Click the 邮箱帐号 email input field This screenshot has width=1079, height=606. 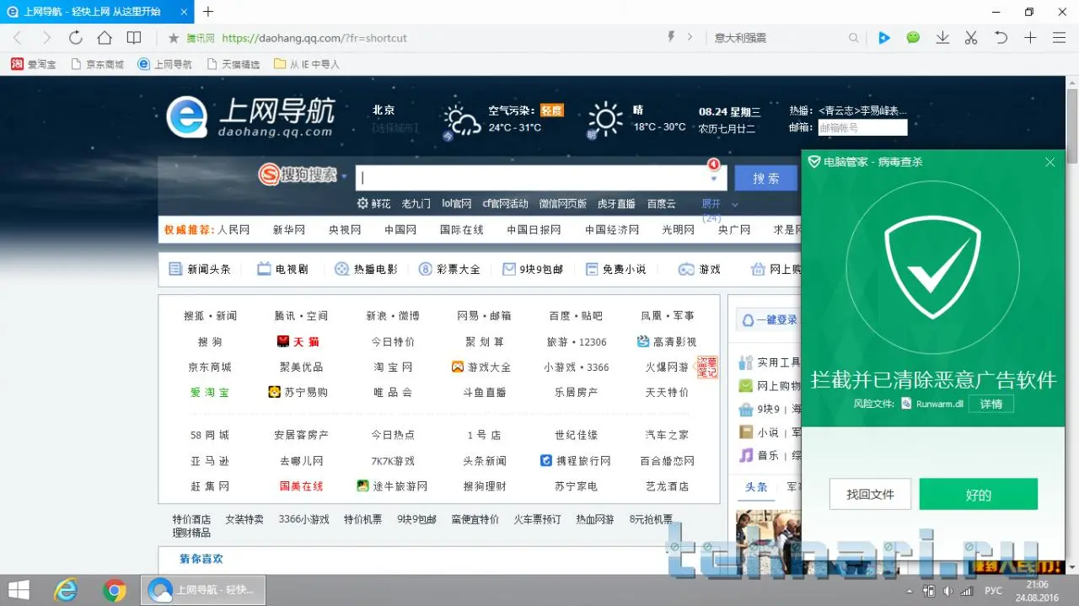point(862,127)
